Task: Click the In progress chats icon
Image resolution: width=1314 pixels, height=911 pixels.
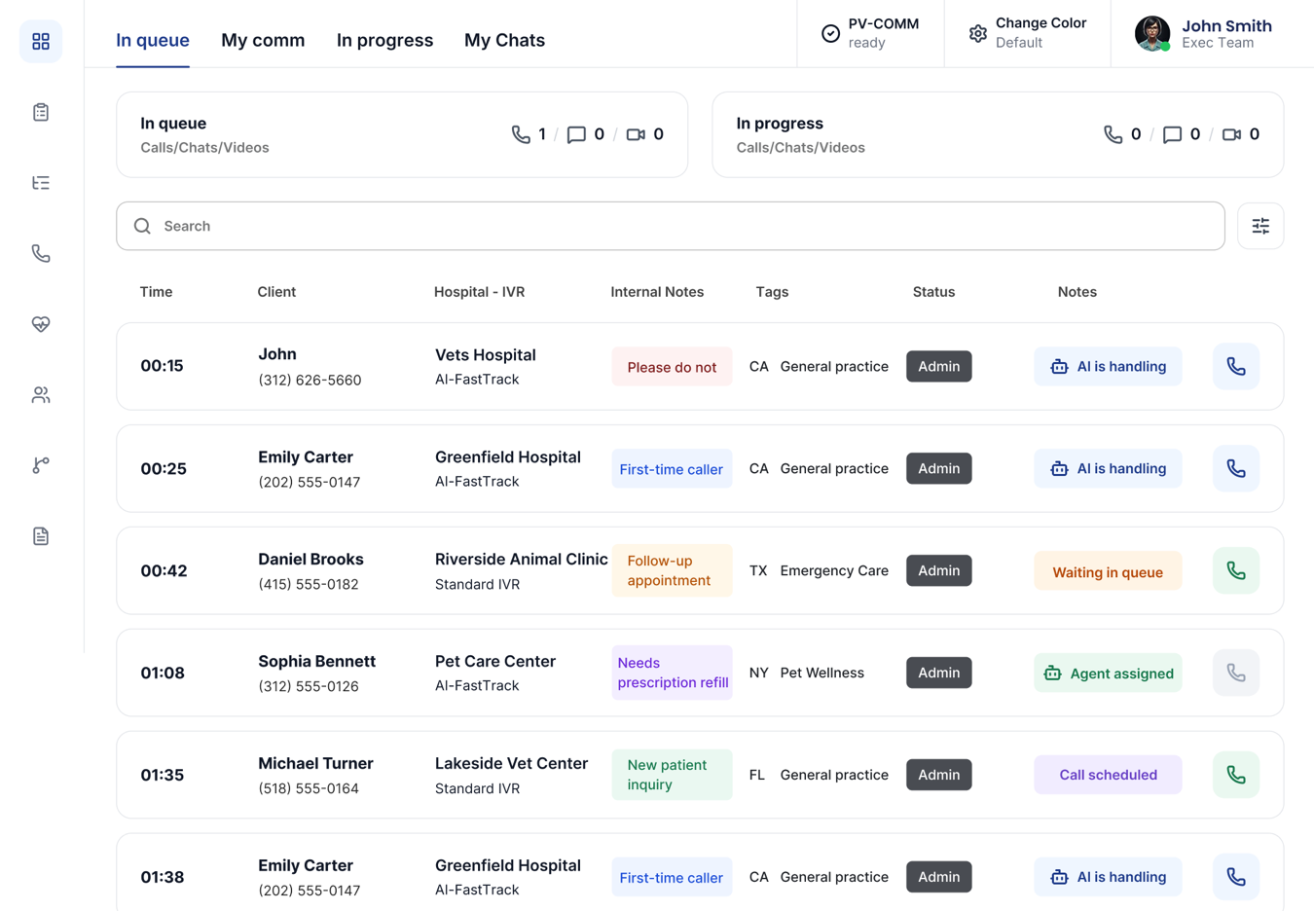Action: [x=1172, y=134]
